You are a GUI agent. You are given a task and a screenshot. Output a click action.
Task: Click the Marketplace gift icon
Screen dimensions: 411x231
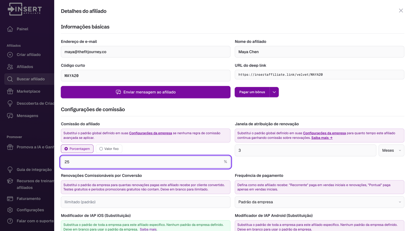[10, 91]
